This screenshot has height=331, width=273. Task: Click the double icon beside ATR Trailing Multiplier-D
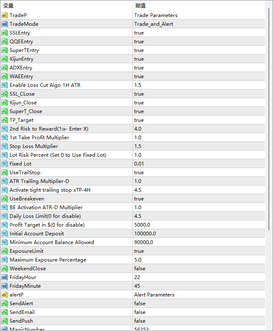(5, 181)
